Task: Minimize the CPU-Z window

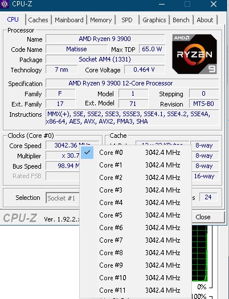Action: (162, 4)
